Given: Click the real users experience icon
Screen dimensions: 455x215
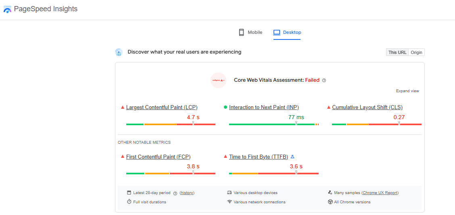Looking at the screenshot, I should pyautogui.click(x=119, y=52).
